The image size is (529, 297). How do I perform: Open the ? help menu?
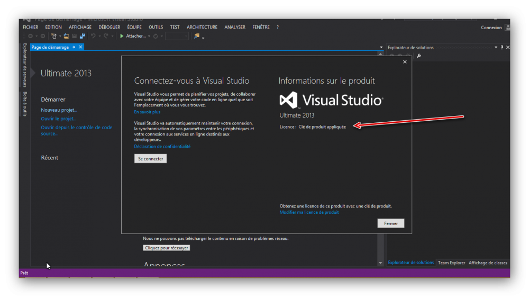(x=278, y=27)
